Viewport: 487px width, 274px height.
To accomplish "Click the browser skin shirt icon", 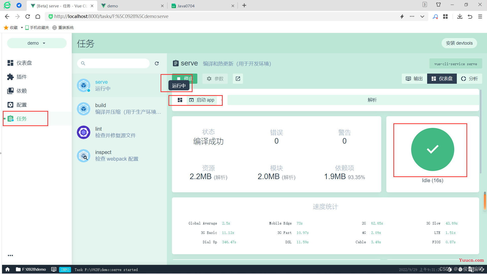I will click(x=439, y=5).
